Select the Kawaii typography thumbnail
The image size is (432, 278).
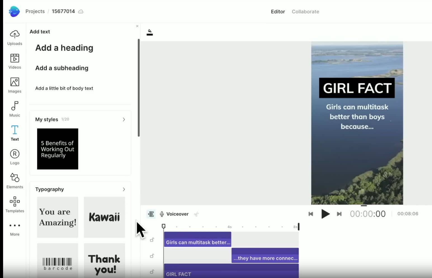(104, 217)
